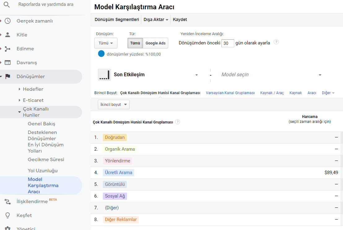Click the Dönüşümler flag icon
Image resolution: width=343 pixels, height=230 pixels.
[8, 77]
